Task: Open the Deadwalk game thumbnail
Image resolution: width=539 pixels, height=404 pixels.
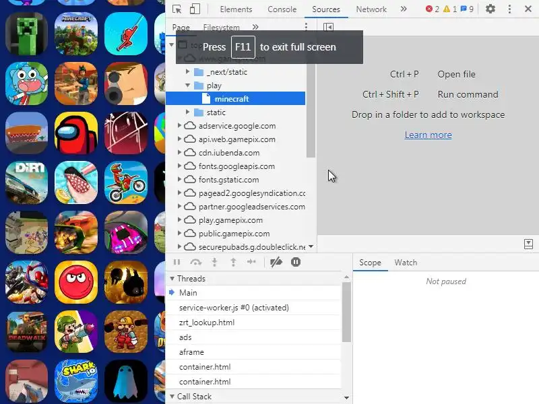Action: [26, 331]
